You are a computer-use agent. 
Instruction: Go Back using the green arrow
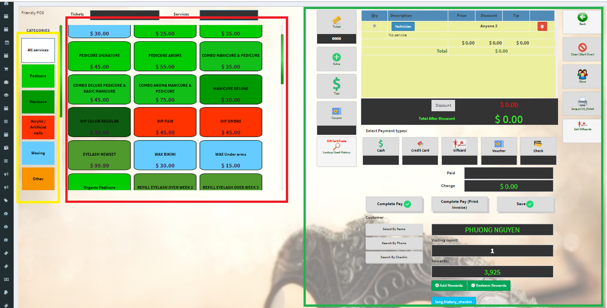[582, 22]
